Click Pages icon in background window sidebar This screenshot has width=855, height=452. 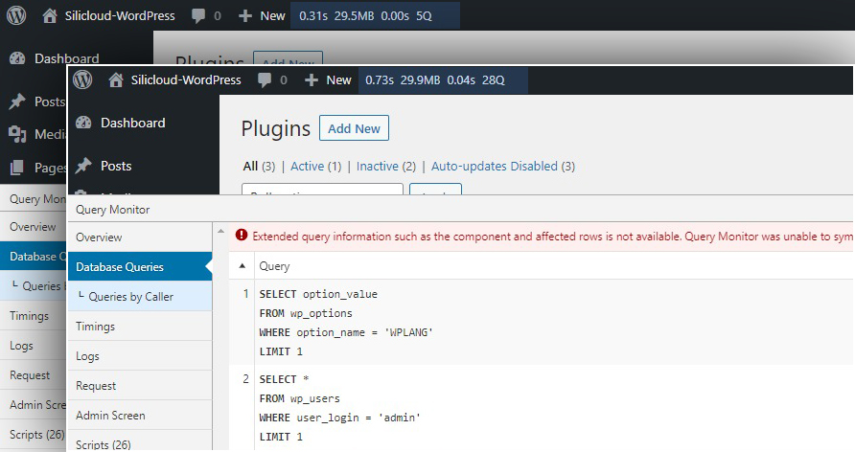[x=17, y=168]
